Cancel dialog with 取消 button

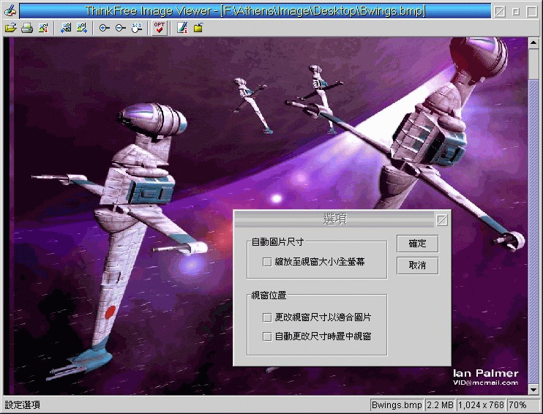pyautogui.click(x=418, y=266)
